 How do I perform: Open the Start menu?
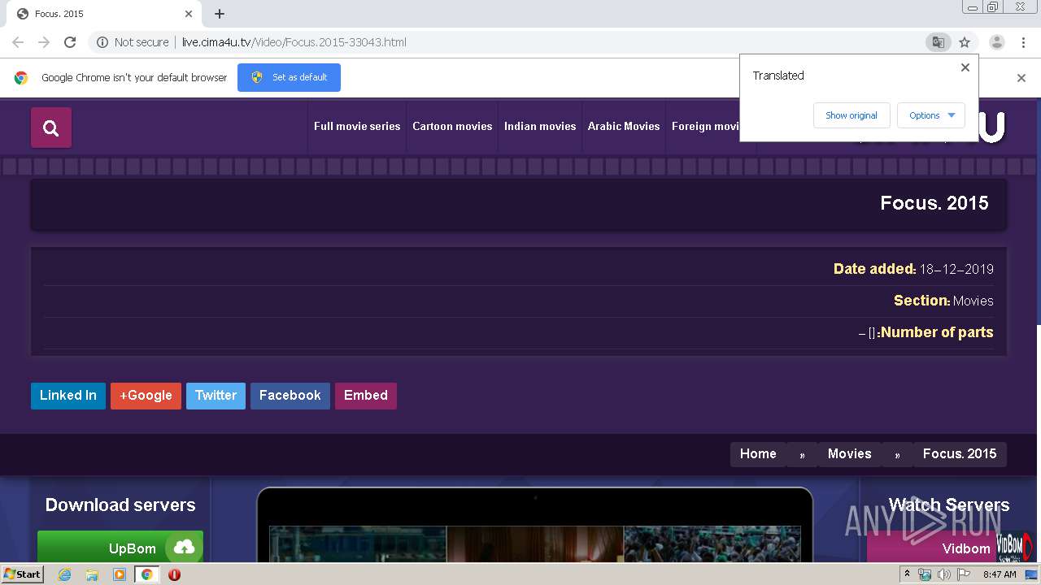click(x=22, y=574)
